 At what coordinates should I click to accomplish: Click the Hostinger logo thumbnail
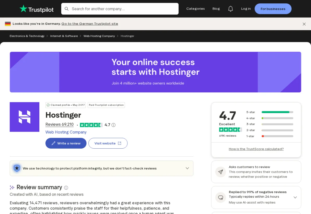tap(25, 117)
